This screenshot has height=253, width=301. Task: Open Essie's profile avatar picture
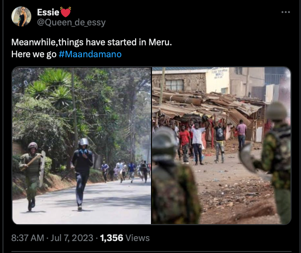(21, 16)
